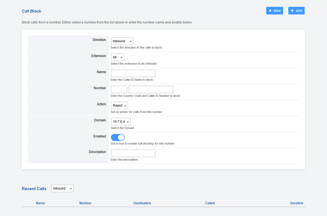
Task: Click the Description text field
Action: click(x=133, y=153)
